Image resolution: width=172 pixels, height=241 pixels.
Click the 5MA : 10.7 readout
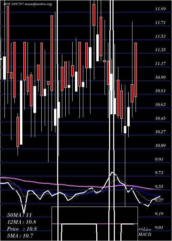point(20,235)
